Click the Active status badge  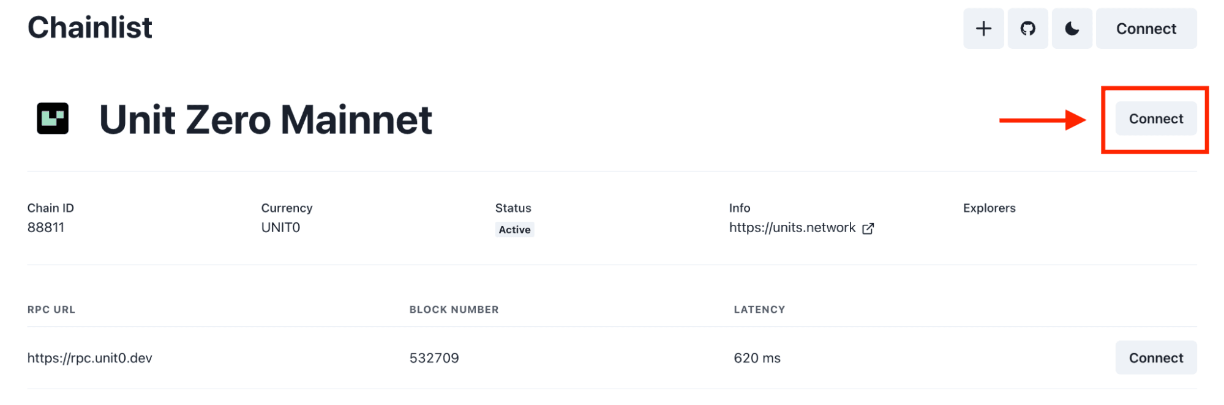[514, 230]
